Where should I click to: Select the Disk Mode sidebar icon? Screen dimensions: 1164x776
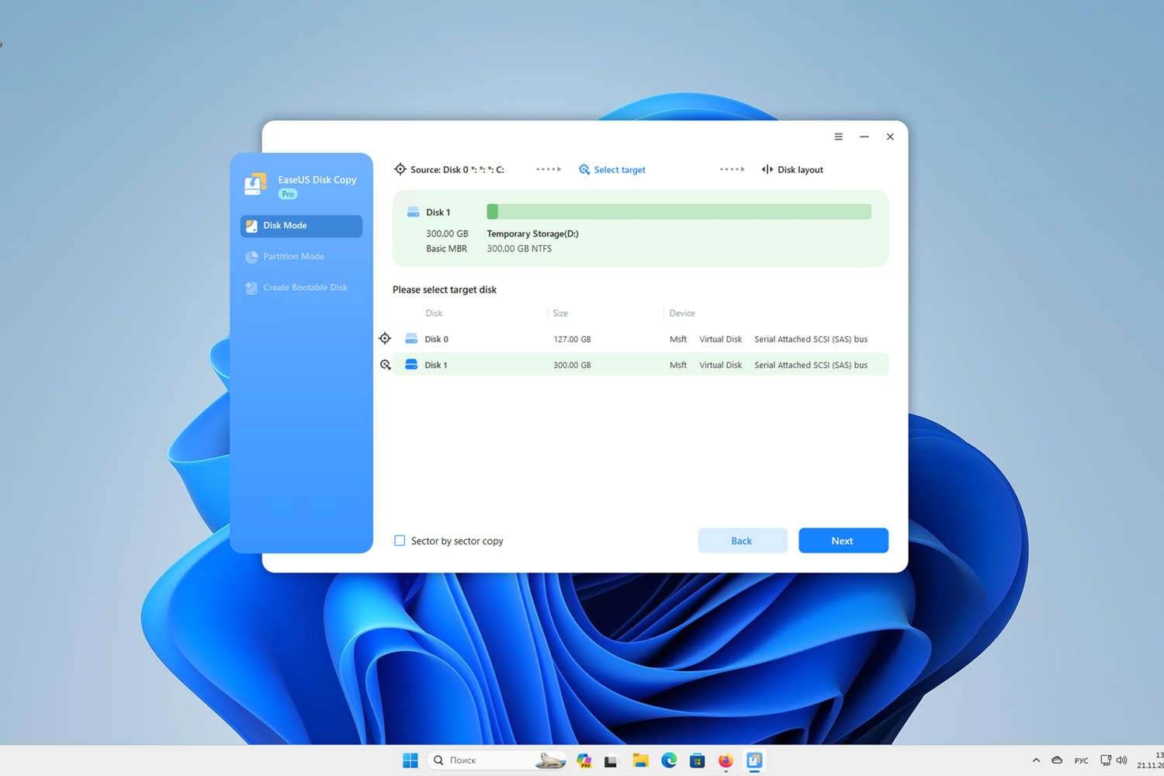(x=251, y=226)
